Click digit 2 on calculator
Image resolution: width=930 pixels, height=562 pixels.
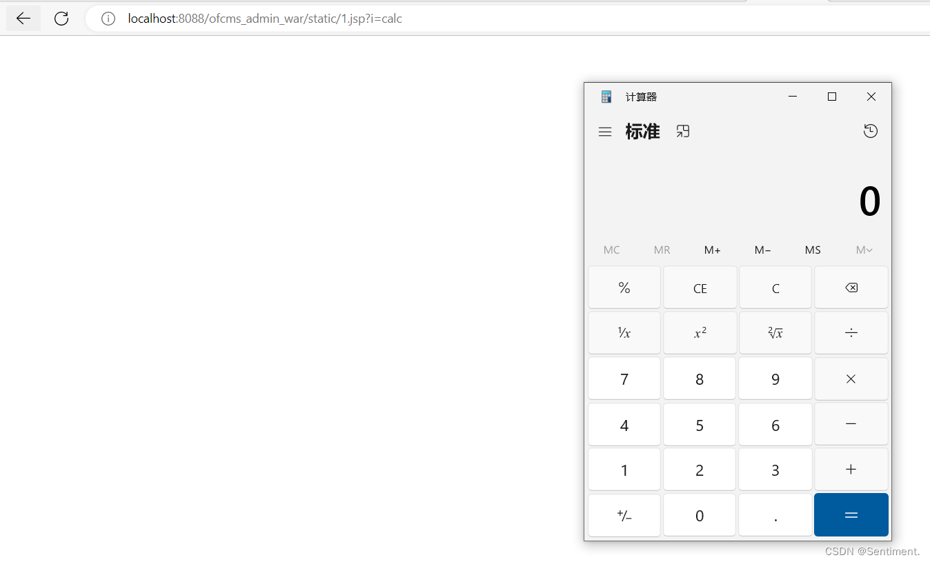[700, 470]
